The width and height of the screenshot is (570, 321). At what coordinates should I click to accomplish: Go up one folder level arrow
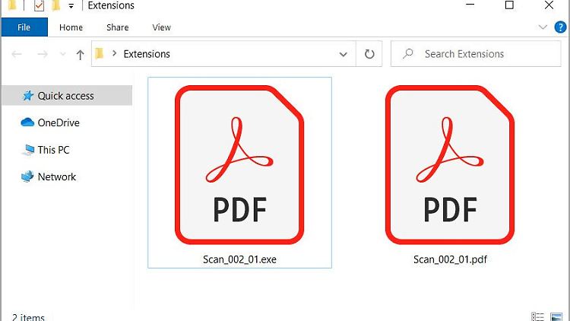pos(80,55)
